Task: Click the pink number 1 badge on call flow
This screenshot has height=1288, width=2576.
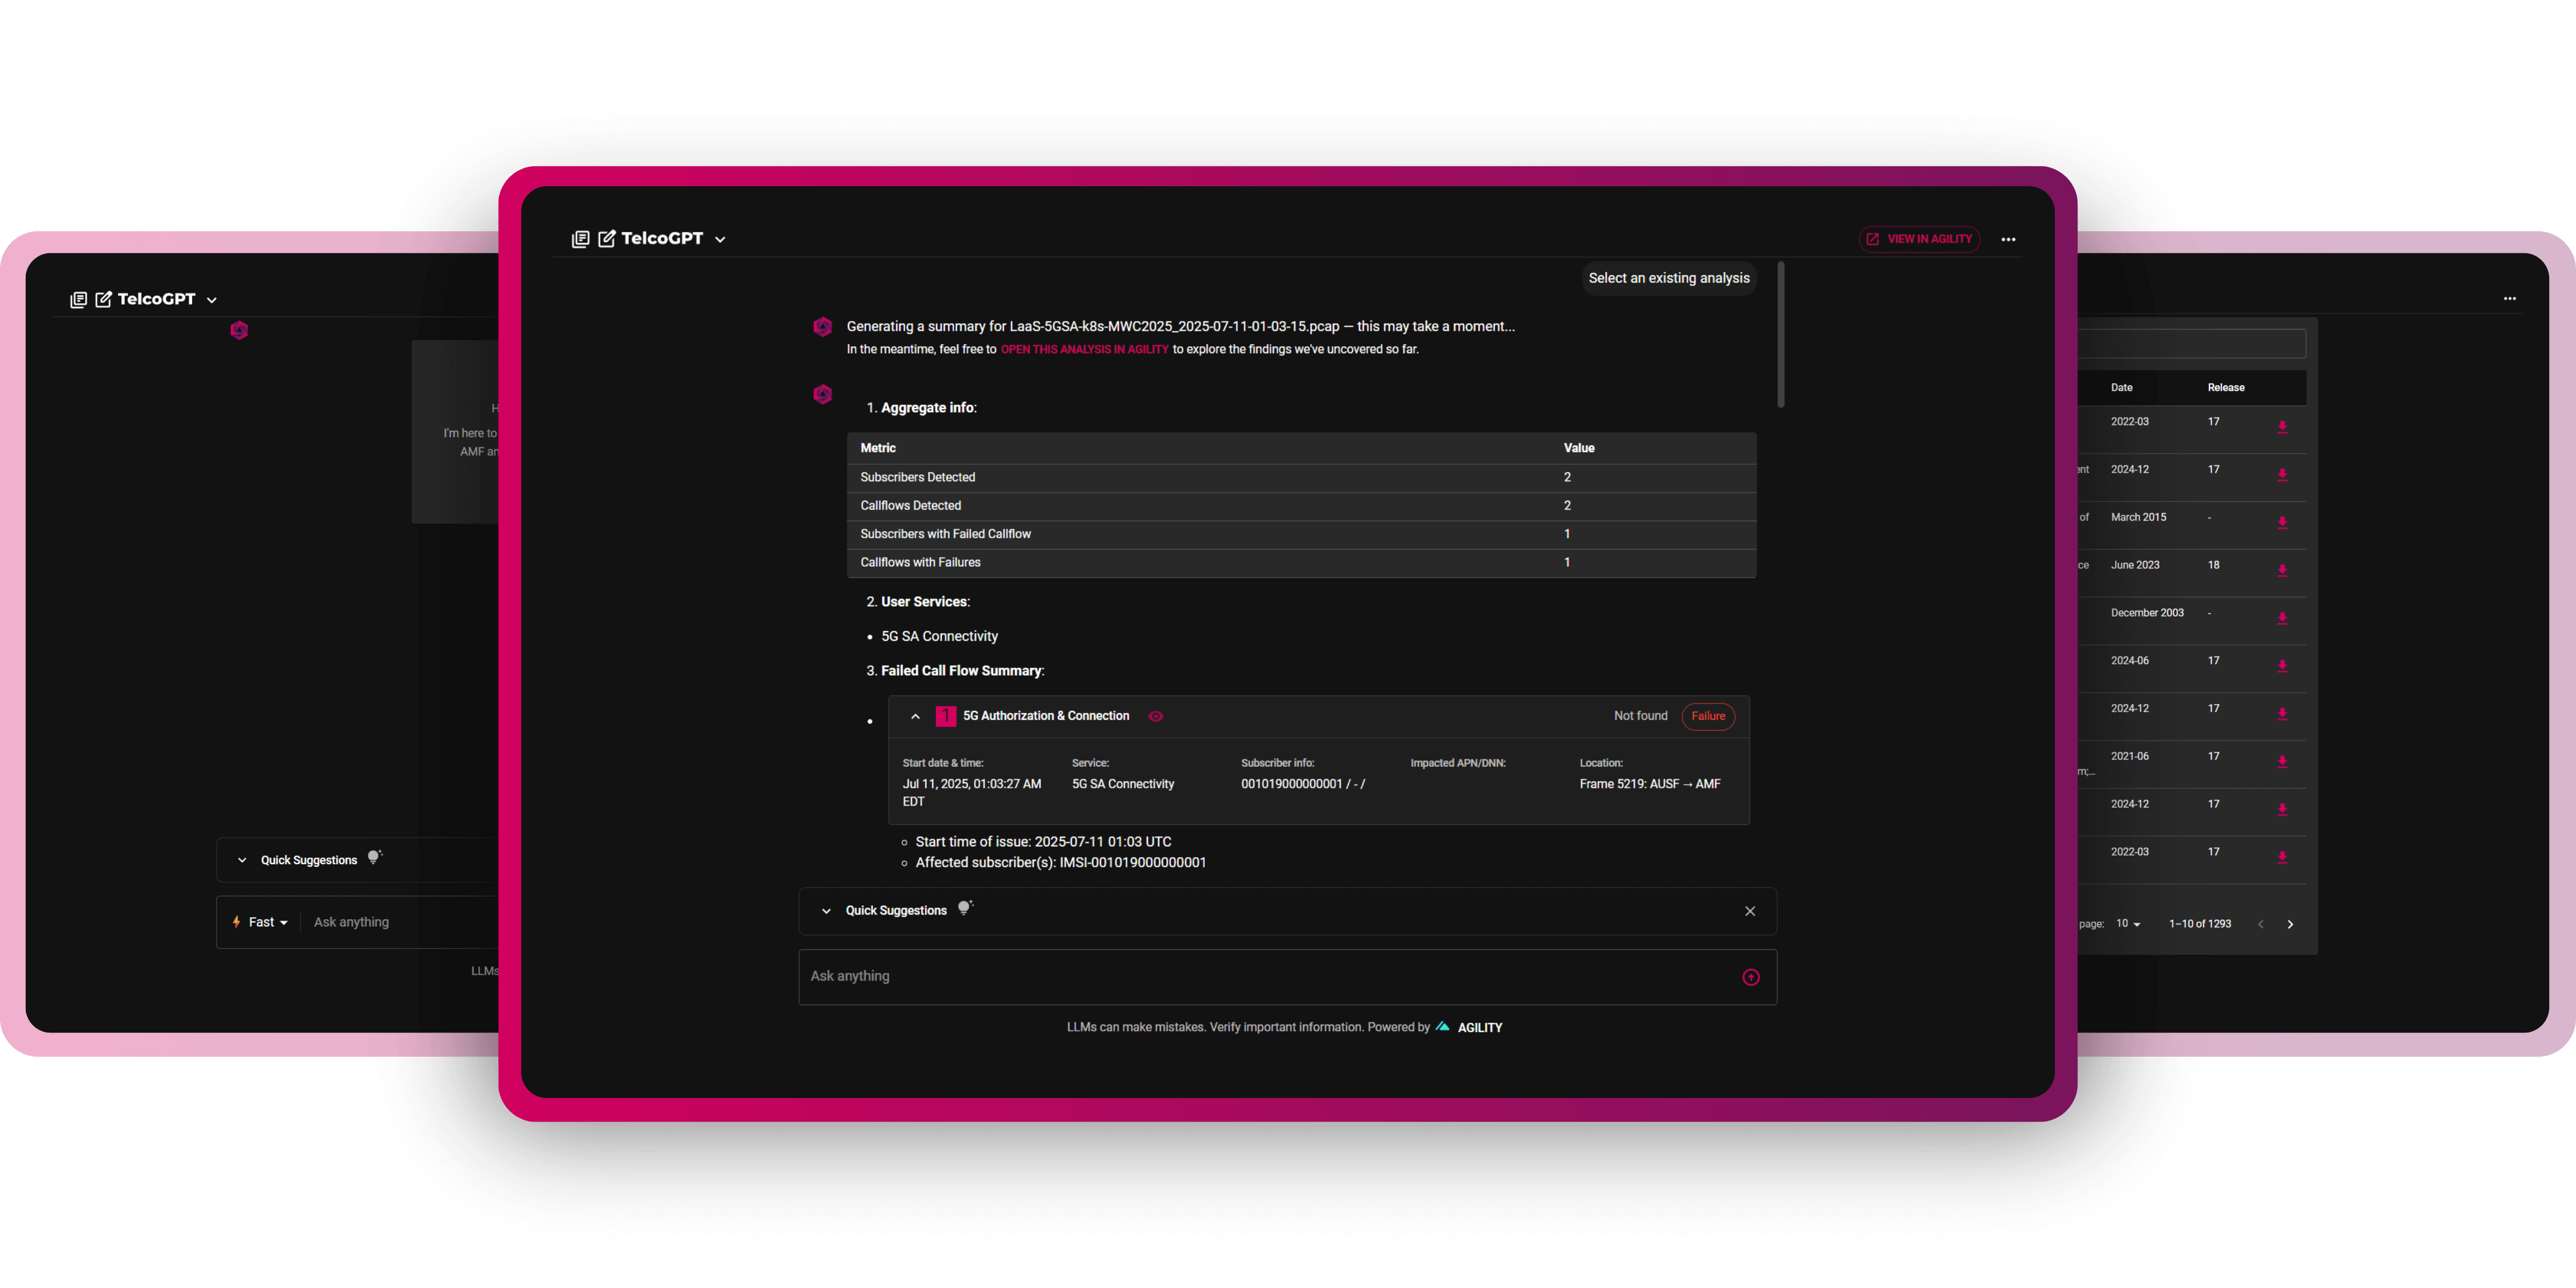Action: point(945,716)
